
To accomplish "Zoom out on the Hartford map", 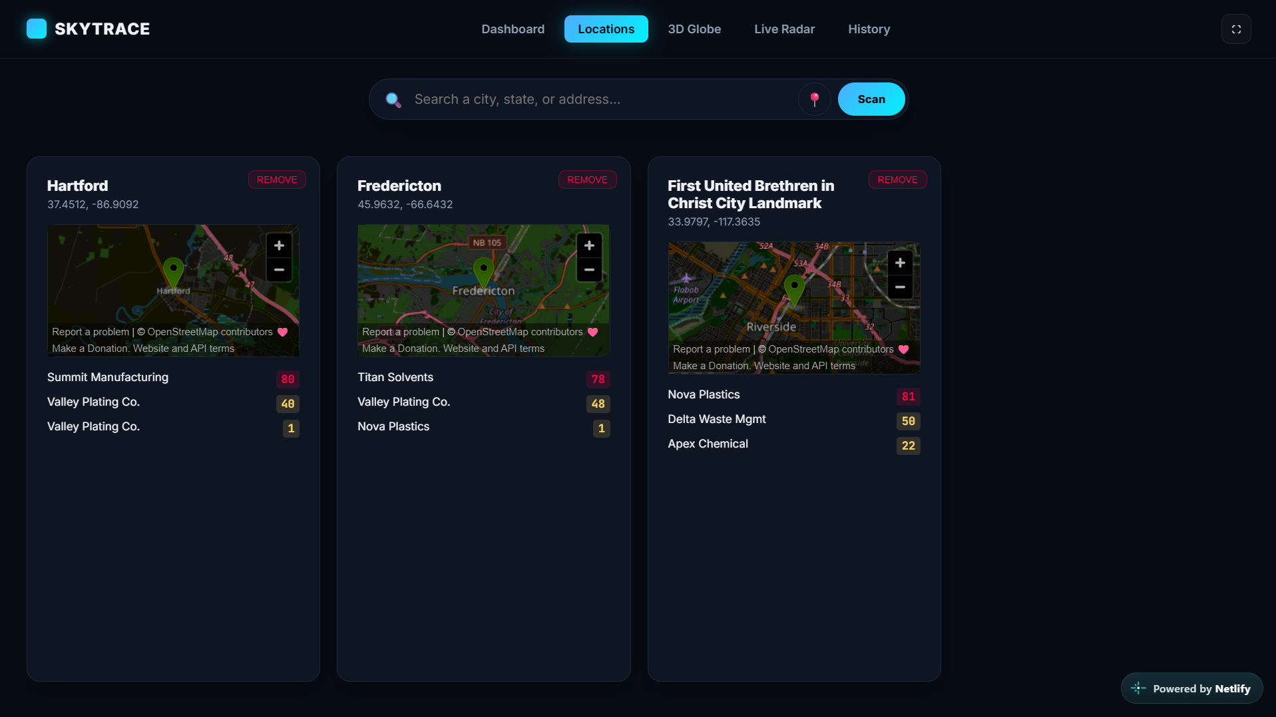I will 279,269.
